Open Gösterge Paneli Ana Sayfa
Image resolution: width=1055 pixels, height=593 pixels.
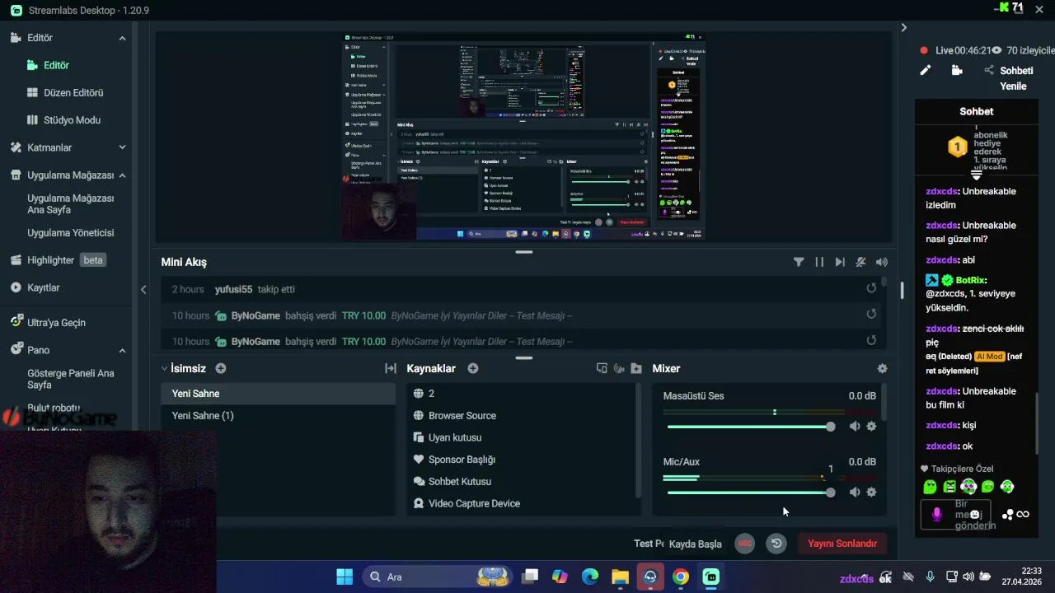click(71, 379)
